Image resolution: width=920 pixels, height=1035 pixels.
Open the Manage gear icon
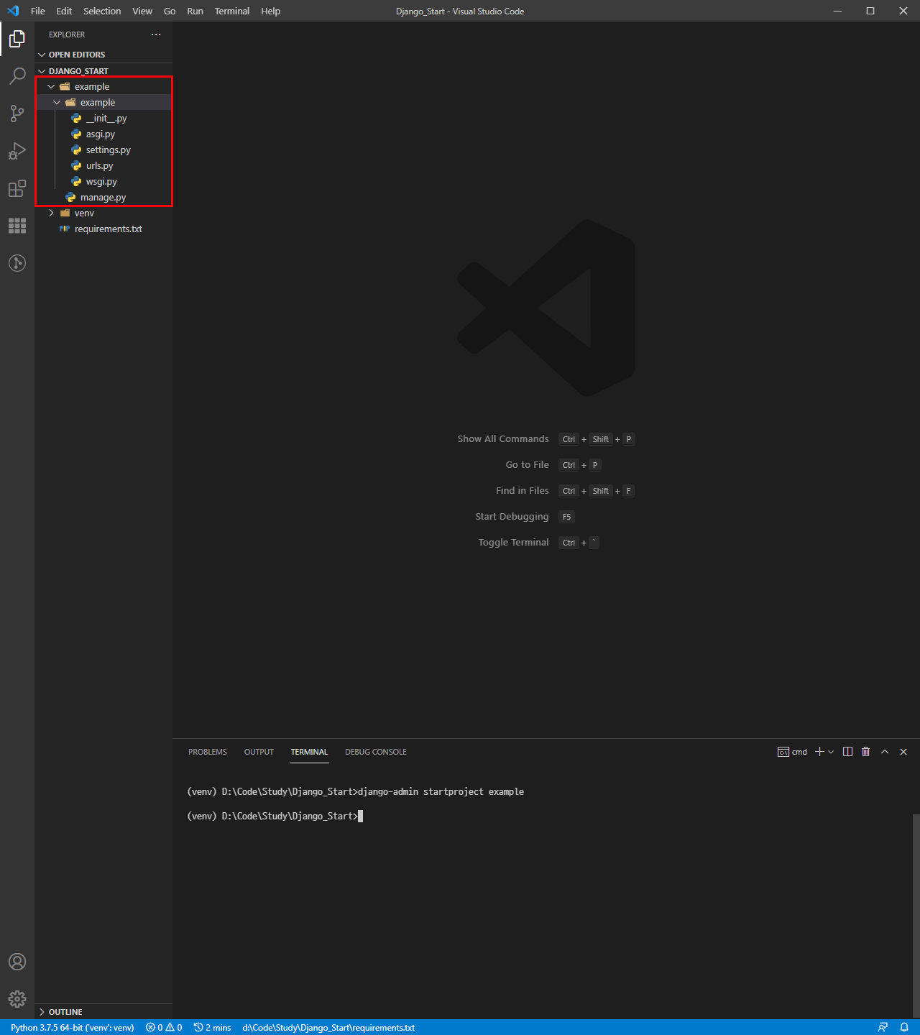(17, 999)
